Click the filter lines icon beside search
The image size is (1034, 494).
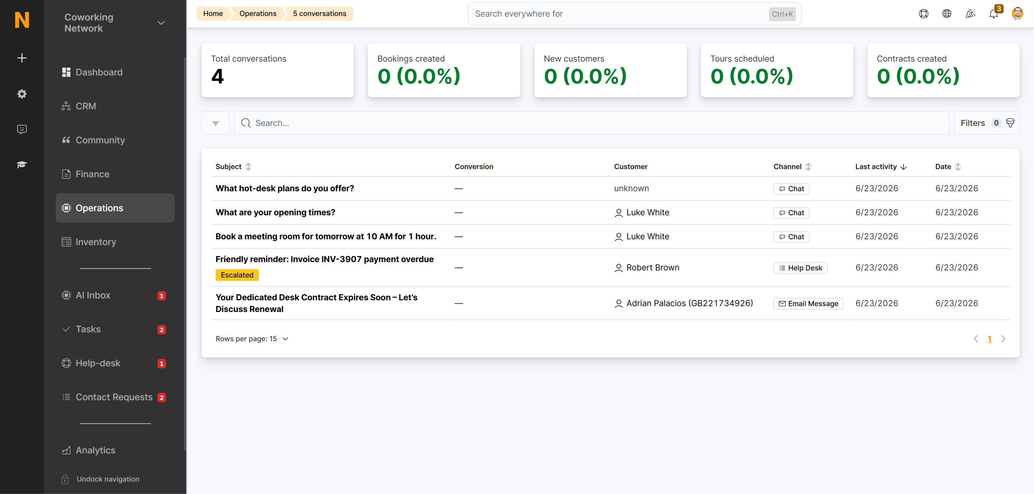[x=215, y=123]
